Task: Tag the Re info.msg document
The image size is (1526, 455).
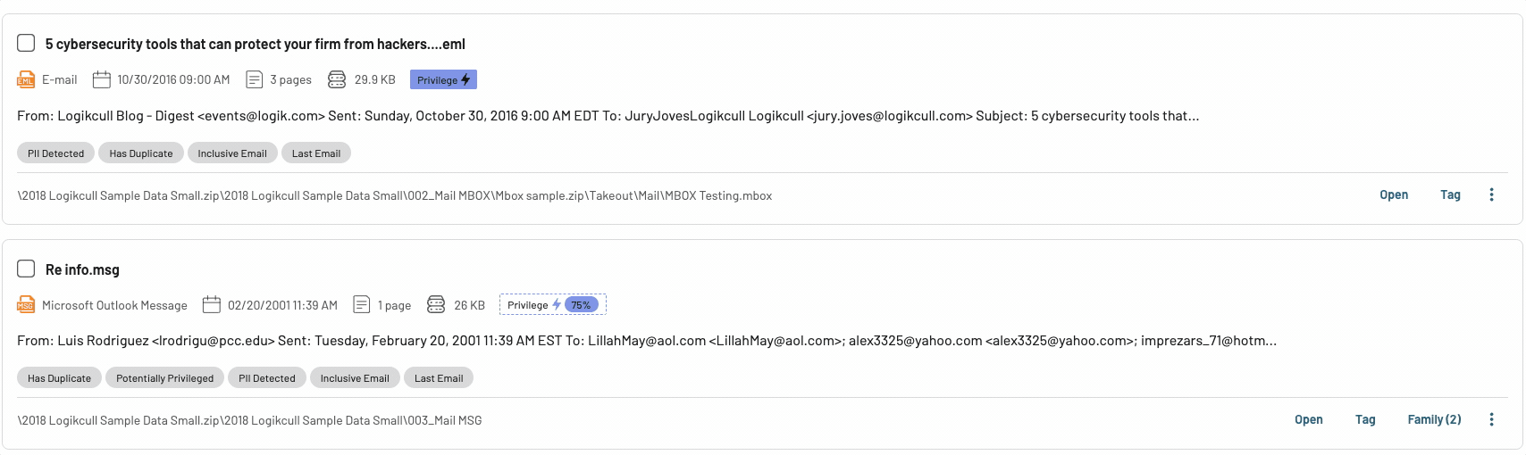Action: [x=1365, y=419]
